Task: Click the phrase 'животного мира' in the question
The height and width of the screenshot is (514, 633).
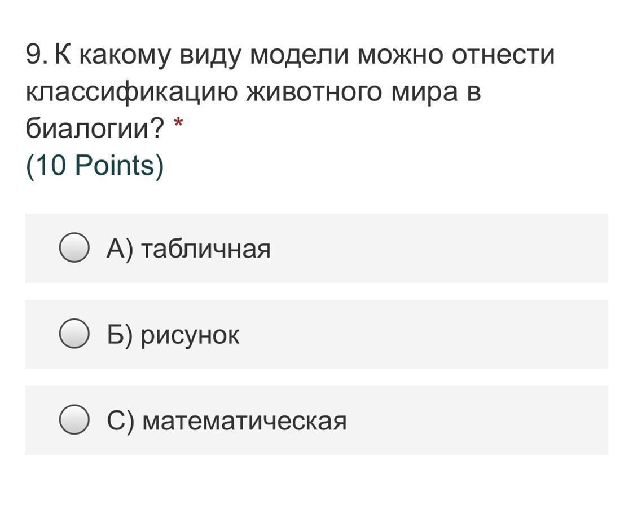Action: tap(353, 92)
